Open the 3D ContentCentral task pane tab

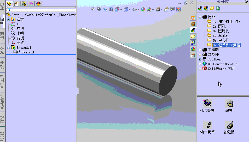pos(193,18)
